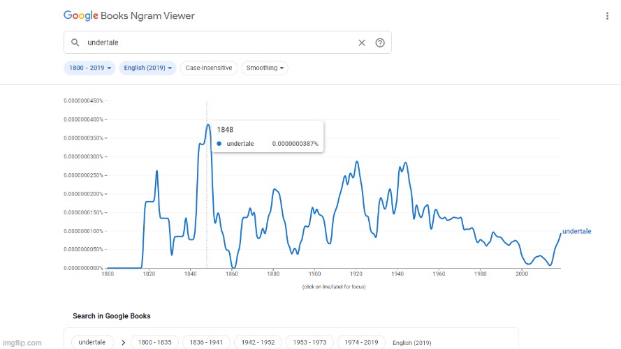Open the 1836 - 1941 date range link

(206, 342)
